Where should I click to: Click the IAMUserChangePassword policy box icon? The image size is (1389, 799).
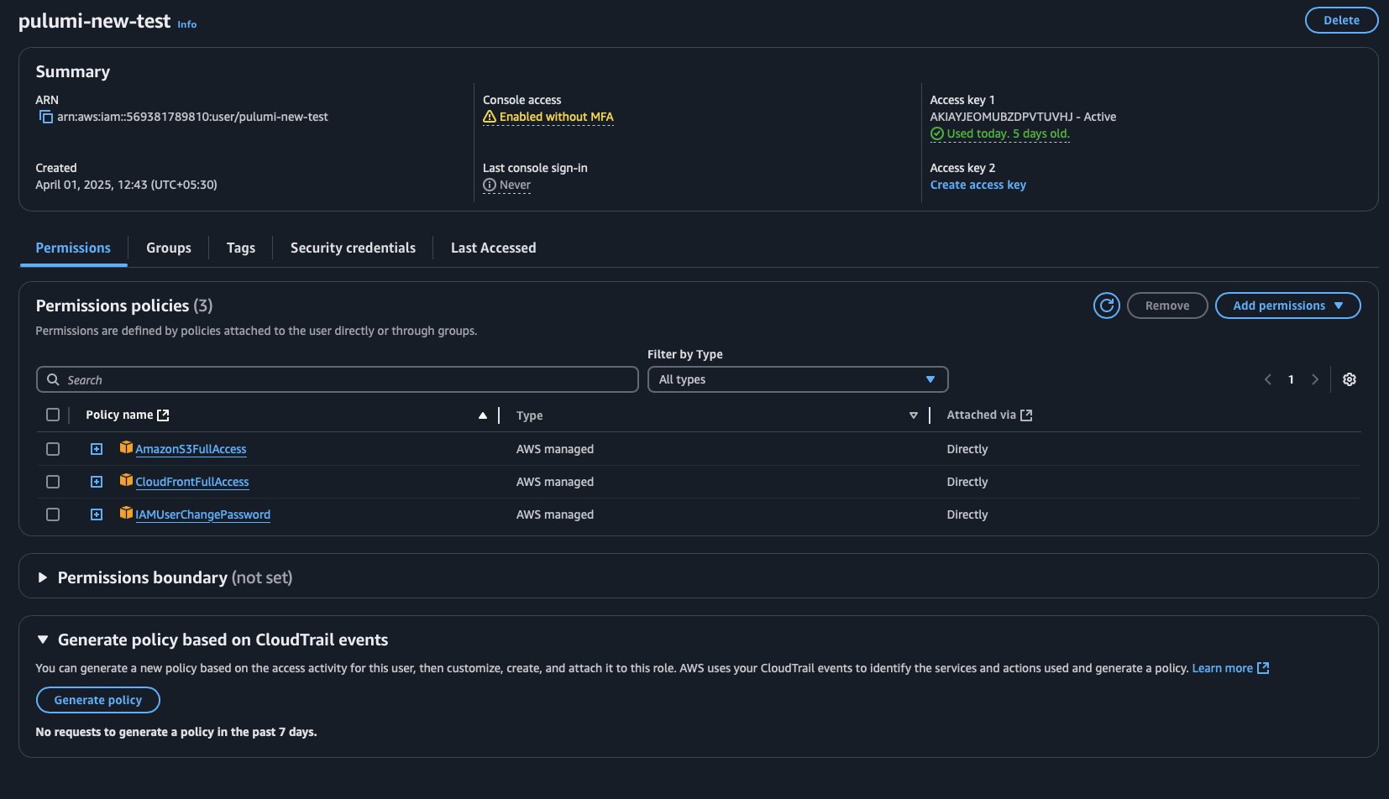coord(126,513)
